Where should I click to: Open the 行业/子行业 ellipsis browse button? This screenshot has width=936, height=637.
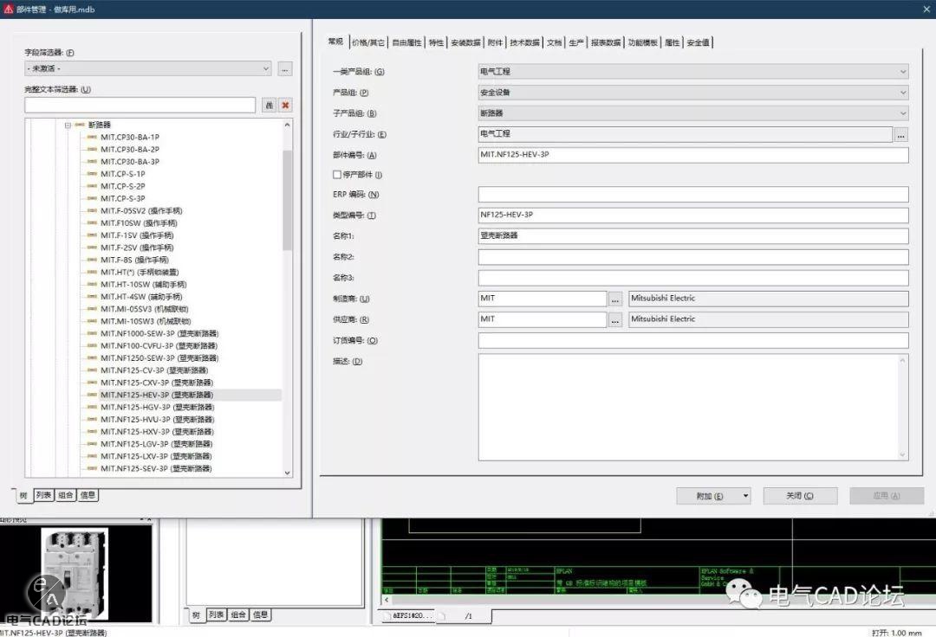click(900, 135)
